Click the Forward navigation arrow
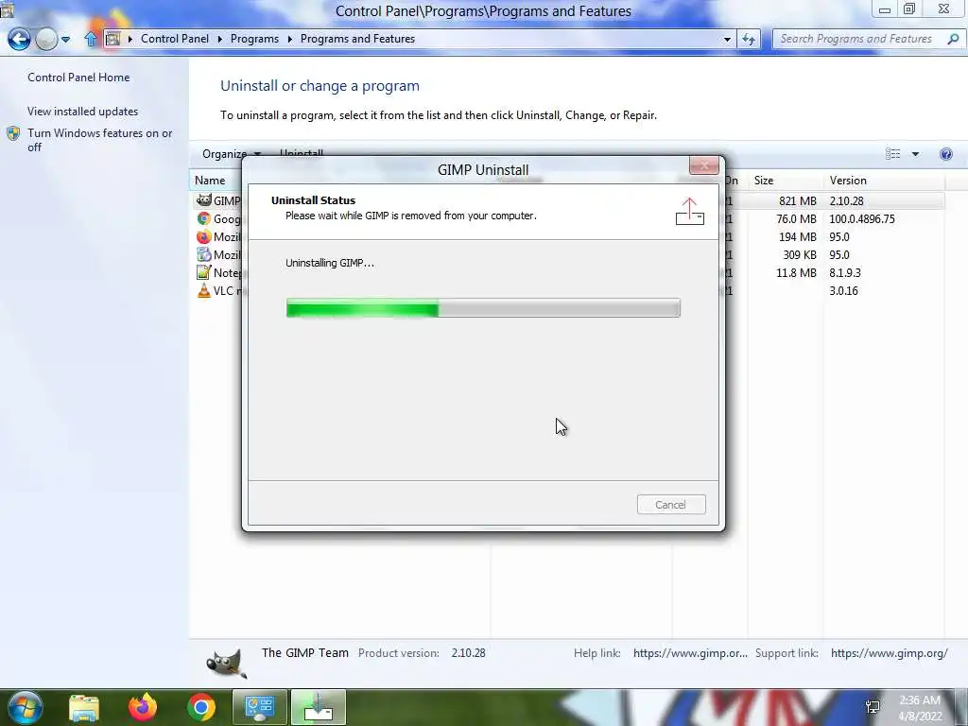This screenshot has height=726, width=968. (x=46, y=39)
